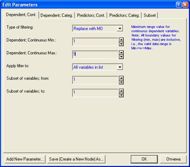This screenshot has width=190, height=167.
Task: Expand the Apply filter to dropdown
Action: pos(120,67)
